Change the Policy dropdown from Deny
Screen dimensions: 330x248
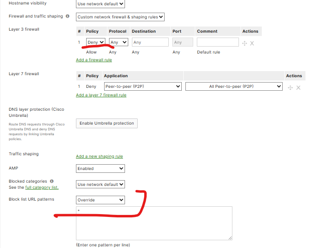(x=95, y=42)
